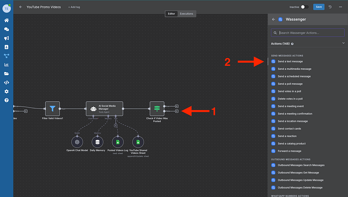348x197 pixels.
Task: Click the folder icon in left sidebar
Action: tap(7, 74)
